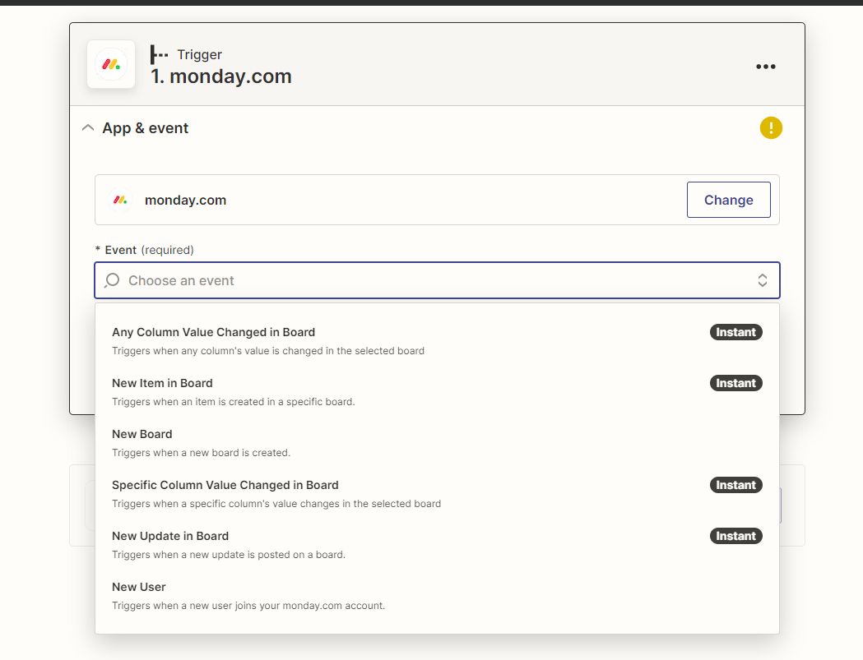Click Instant badge for Any Column Value Changed
The image size is (863, 660).
coord(735,332)
